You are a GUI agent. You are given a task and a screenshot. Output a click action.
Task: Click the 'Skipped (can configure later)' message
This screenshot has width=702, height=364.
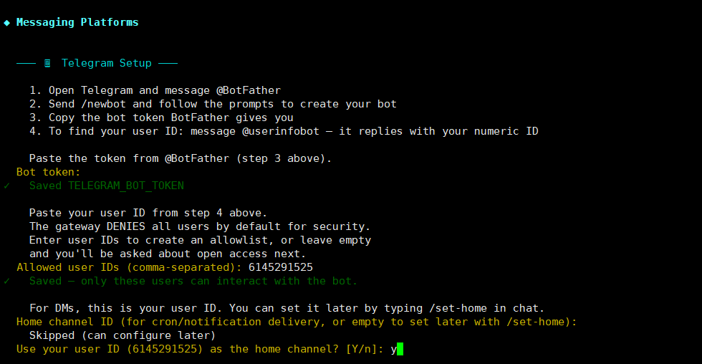coord(122,335)
